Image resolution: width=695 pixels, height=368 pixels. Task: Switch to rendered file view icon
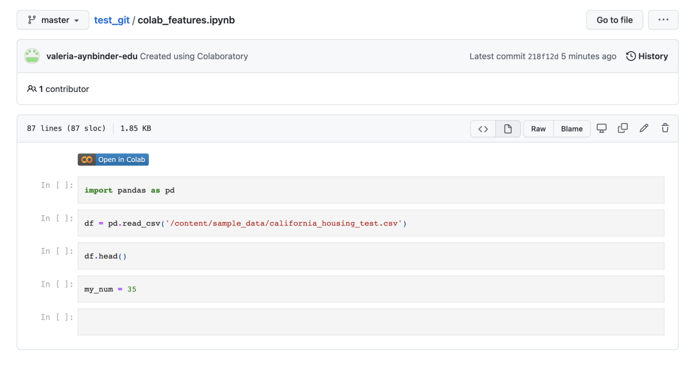point(508,129)
